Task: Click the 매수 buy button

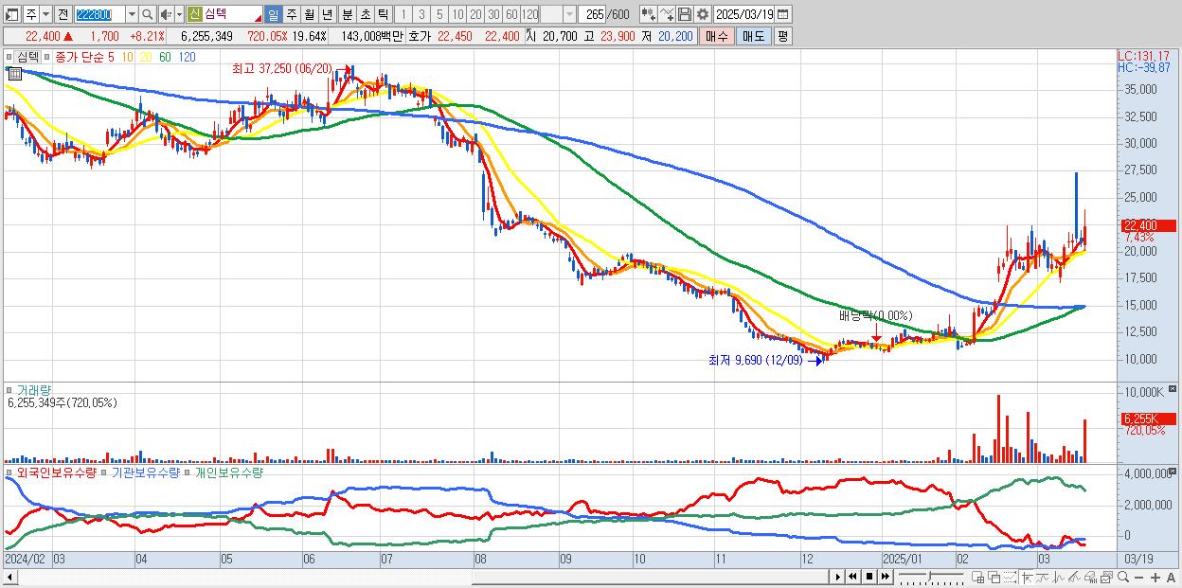Action: (717, 36)
